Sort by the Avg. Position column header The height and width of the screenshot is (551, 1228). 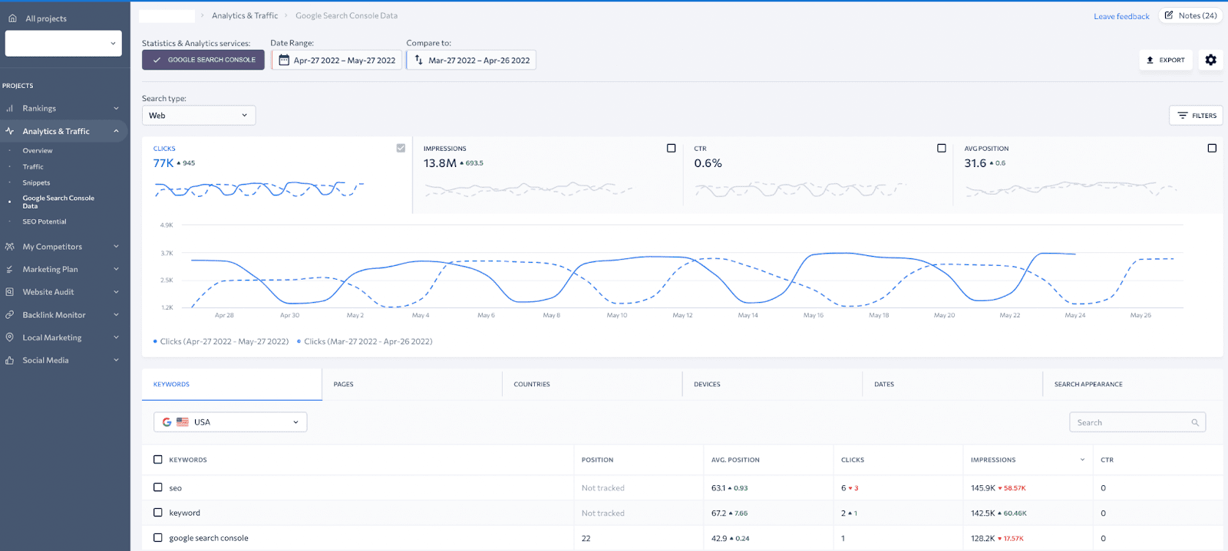[x=735, y=460]
